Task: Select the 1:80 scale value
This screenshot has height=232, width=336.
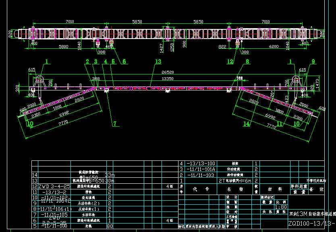Action: click(281, 207)
